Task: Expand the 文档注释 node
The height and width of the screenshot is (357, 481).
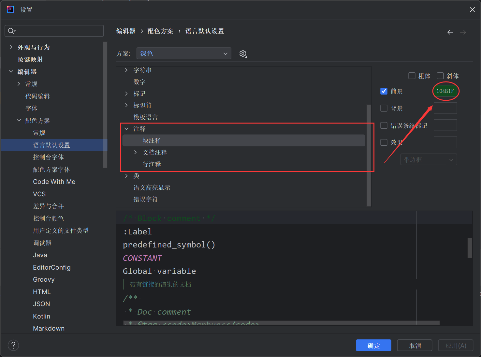Action: 136,152
